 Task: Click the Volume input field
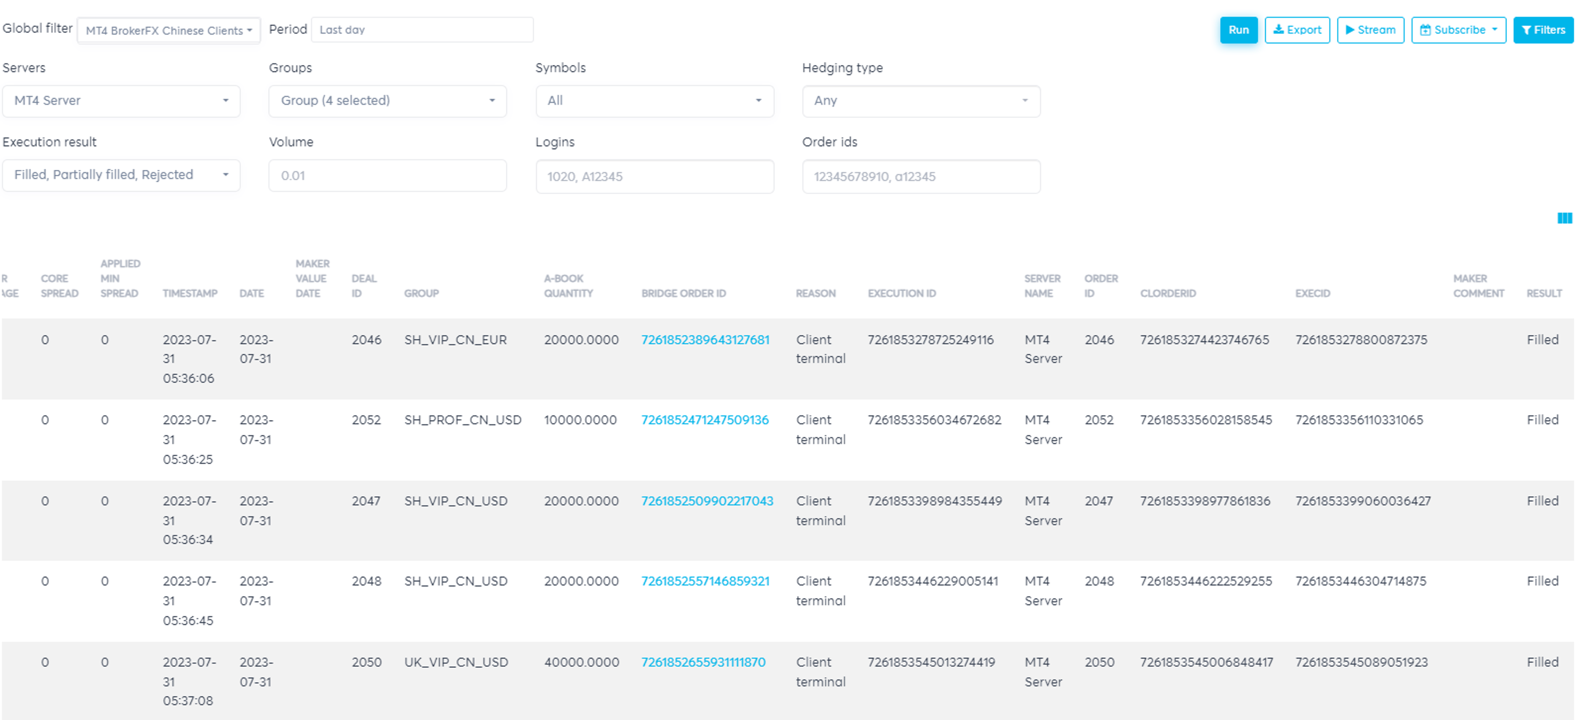coord(388,176)
